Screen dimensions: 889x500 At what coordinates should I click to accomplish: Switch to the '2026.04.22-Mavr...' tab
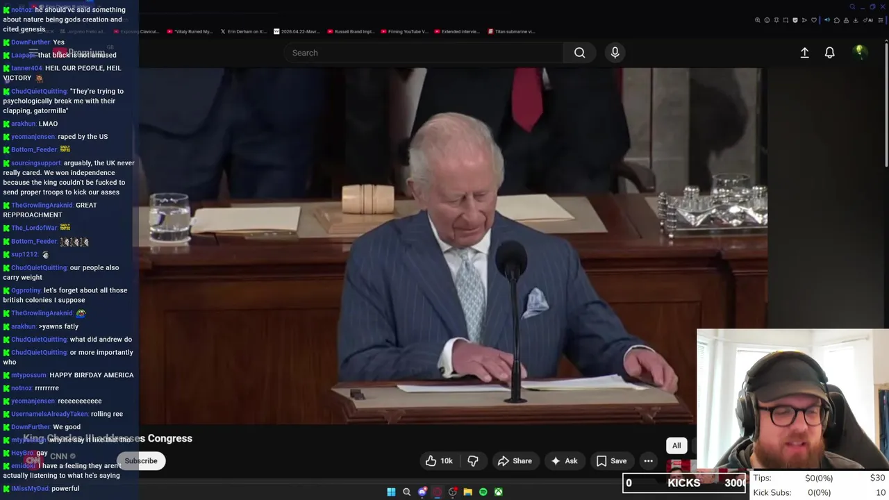tap(297, 31)
